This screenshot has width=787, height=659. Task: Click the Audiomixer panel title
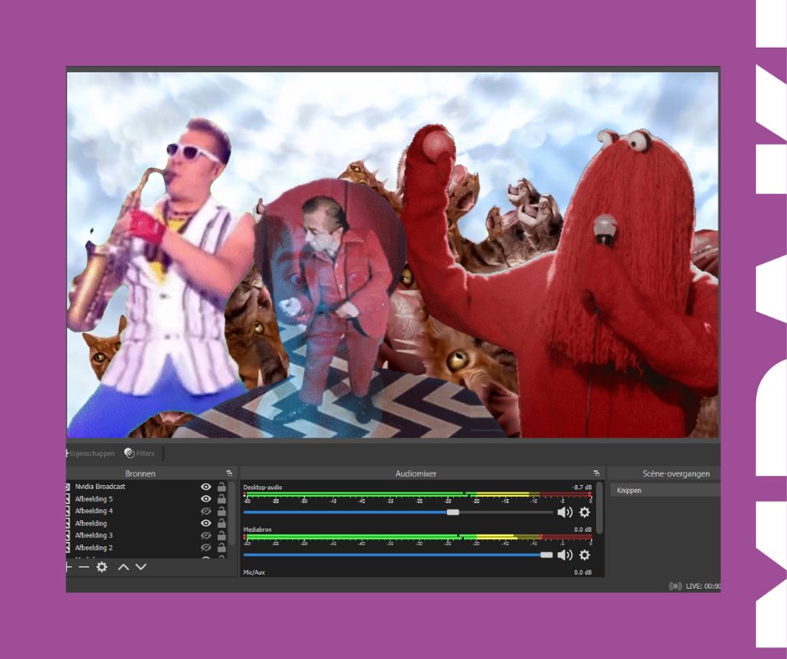click(x=415, y=473)
